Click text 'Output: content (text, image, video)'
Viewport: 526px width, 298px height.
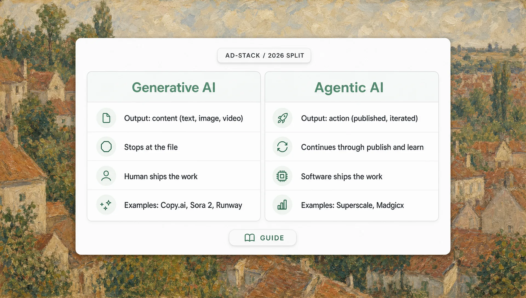tap(184, 118)
